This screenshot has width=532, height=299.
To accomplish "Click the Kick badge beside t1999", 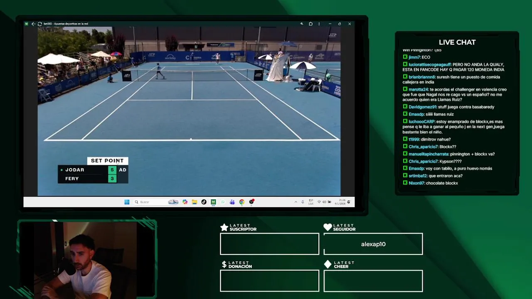I will pyautogui.click(x=405, y=139).
